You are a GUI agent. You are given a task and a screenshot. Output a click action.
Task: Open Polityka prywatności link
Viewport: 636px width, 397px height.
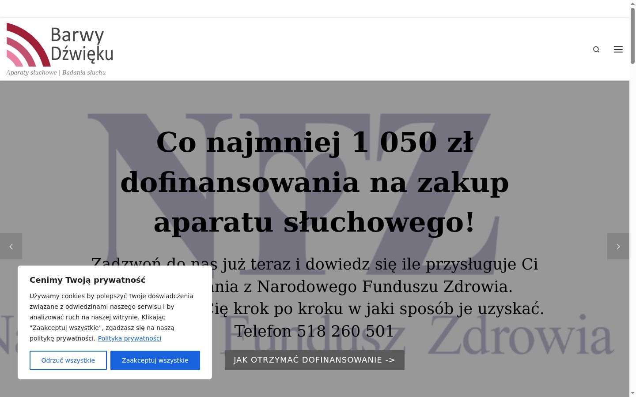(x=129, y=338)
